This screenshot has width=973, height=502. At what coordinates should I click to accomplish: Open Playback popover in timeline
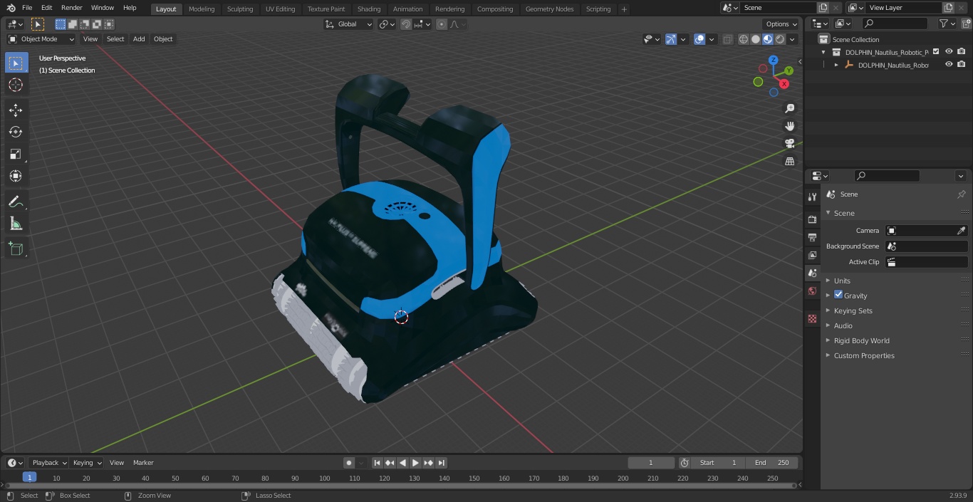[x=49, y=463]
